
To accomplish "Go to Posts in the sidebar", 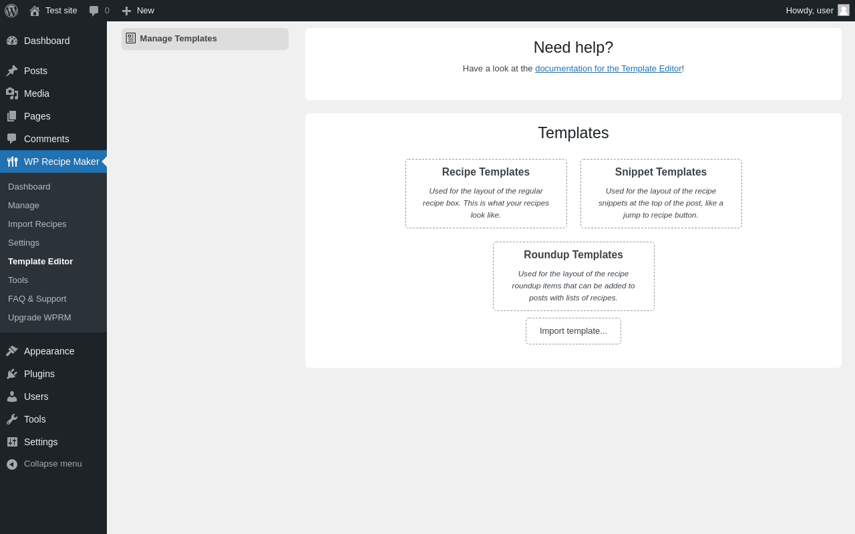I will (x=53, y=71).
